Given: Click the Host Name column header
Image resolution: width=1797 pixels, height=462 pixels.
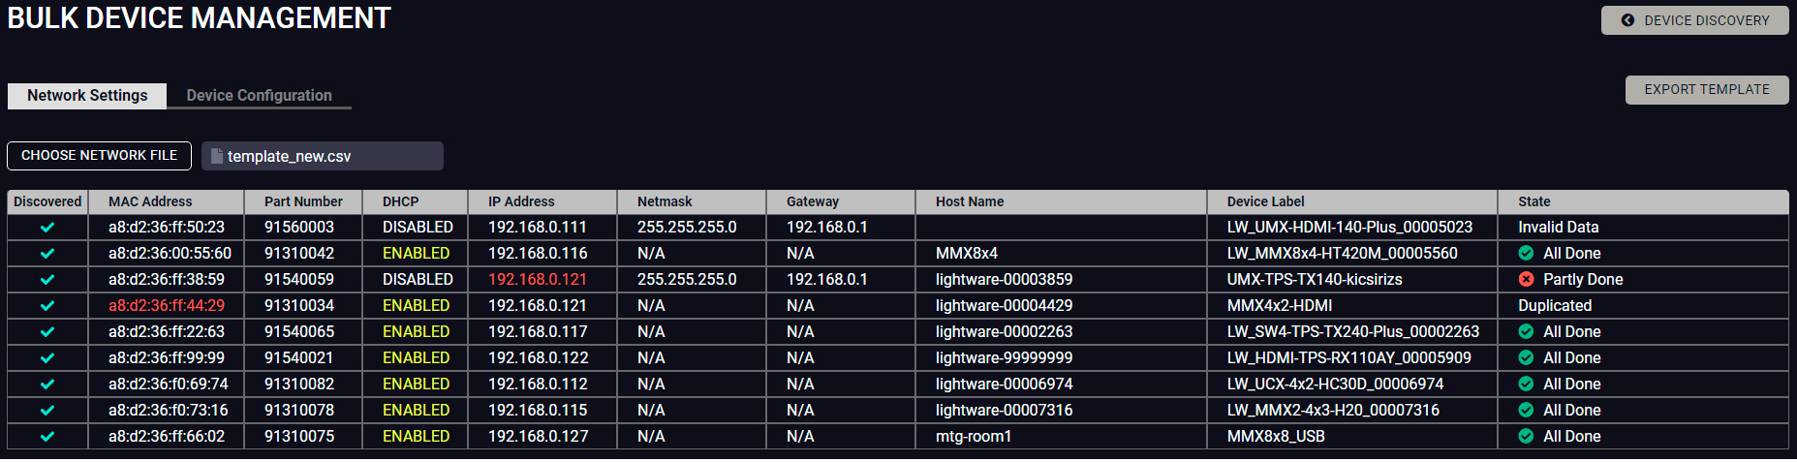Looking at the screenshot, I should 1061,201.
